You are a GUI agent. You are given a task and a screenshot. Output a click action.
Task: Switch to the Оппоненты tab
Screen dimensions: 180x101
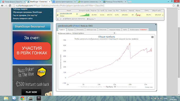pyautogui.click(x=80, y=30)
